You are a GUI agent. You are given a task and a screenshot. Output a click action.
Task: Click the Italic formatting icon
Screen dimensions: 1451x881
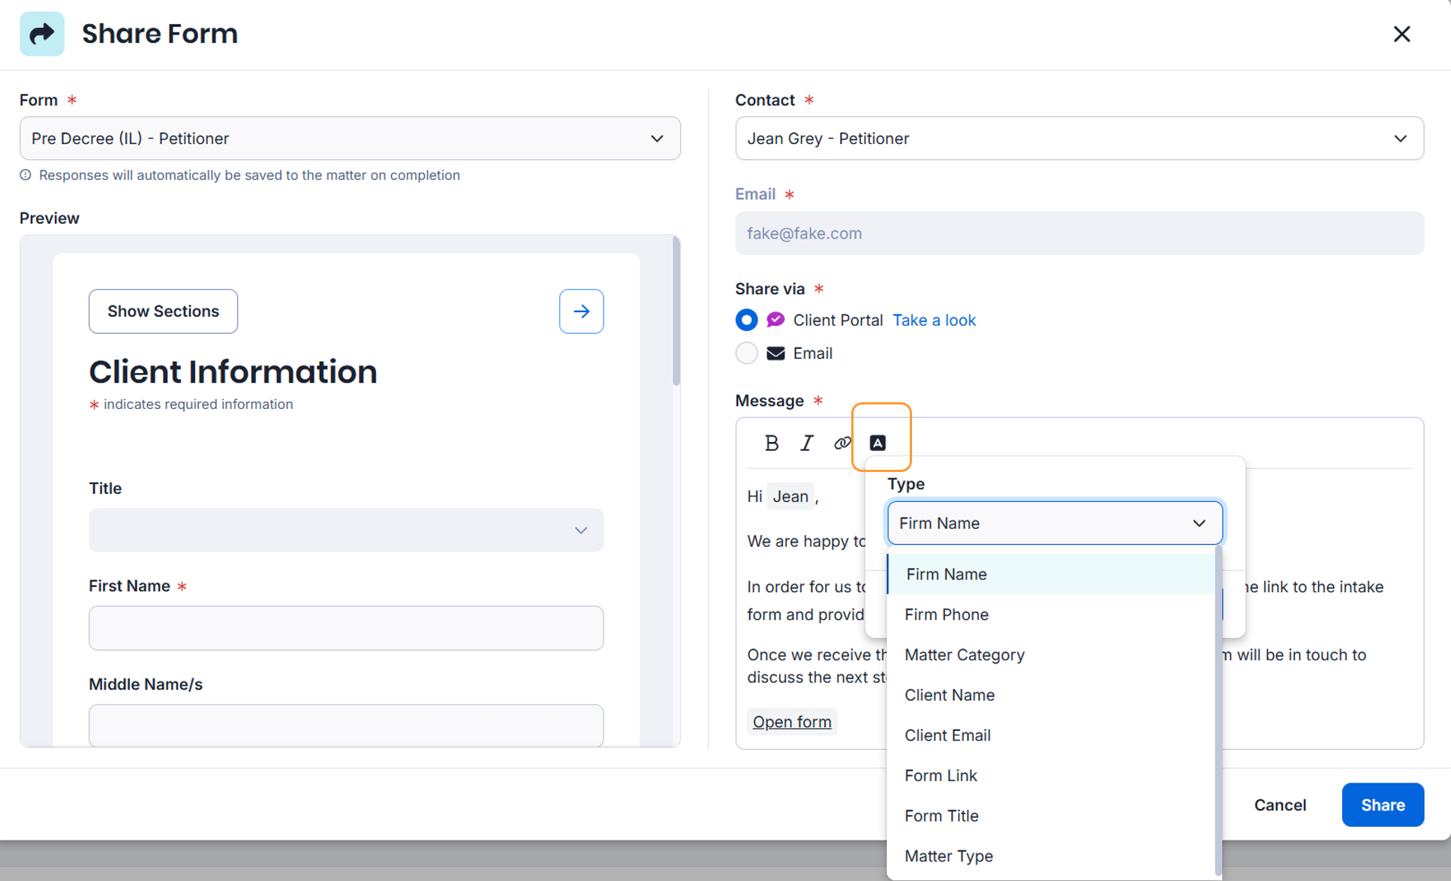(806, 444)
